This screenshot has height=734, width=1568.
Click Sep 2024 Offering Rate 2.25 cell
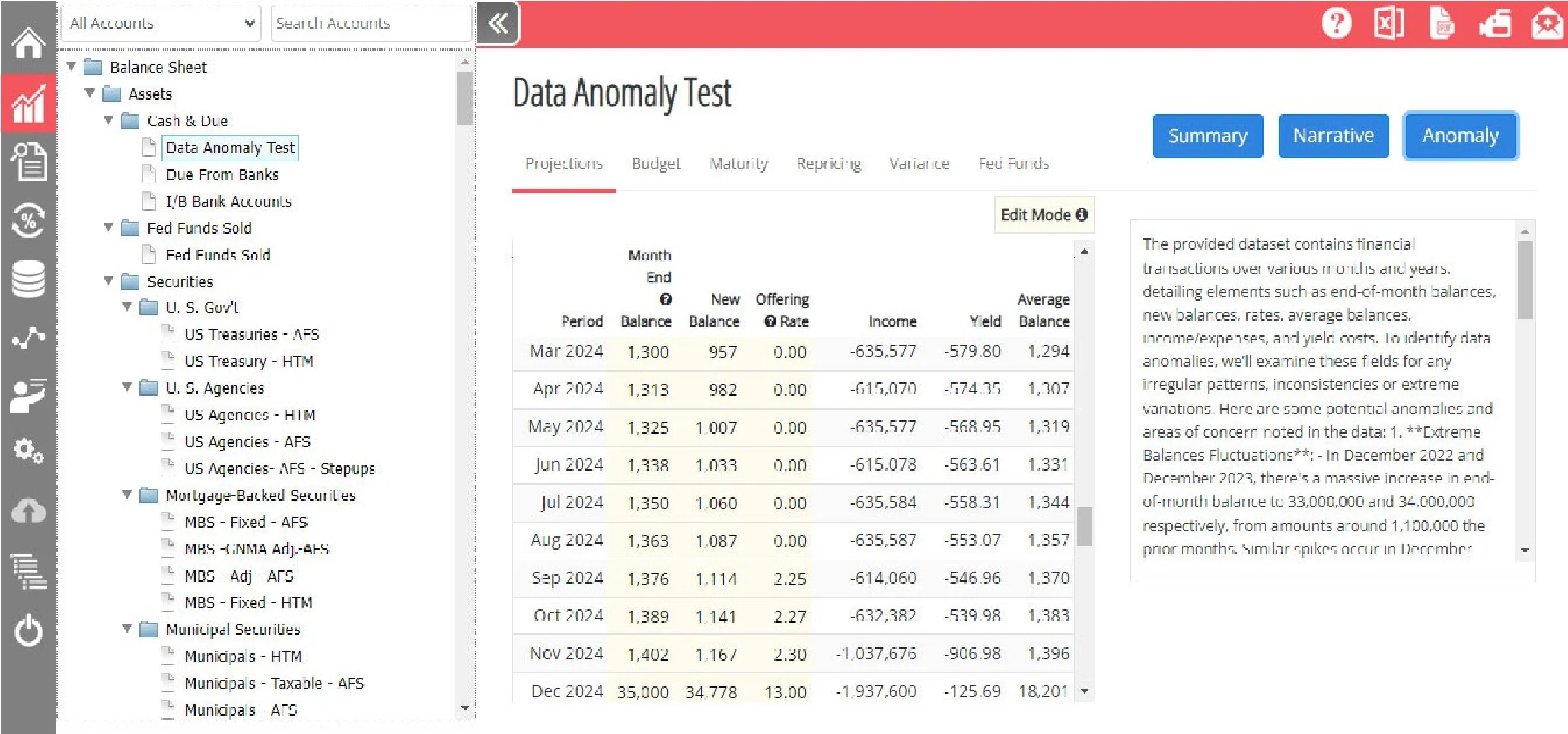(789, 579)
